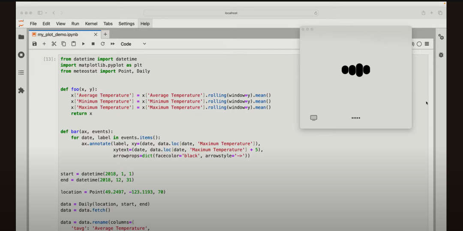The height and width of the screenshot is (231, 463).
Task: Open the file browser sidebar folder icon
Action: pos(21,37)
